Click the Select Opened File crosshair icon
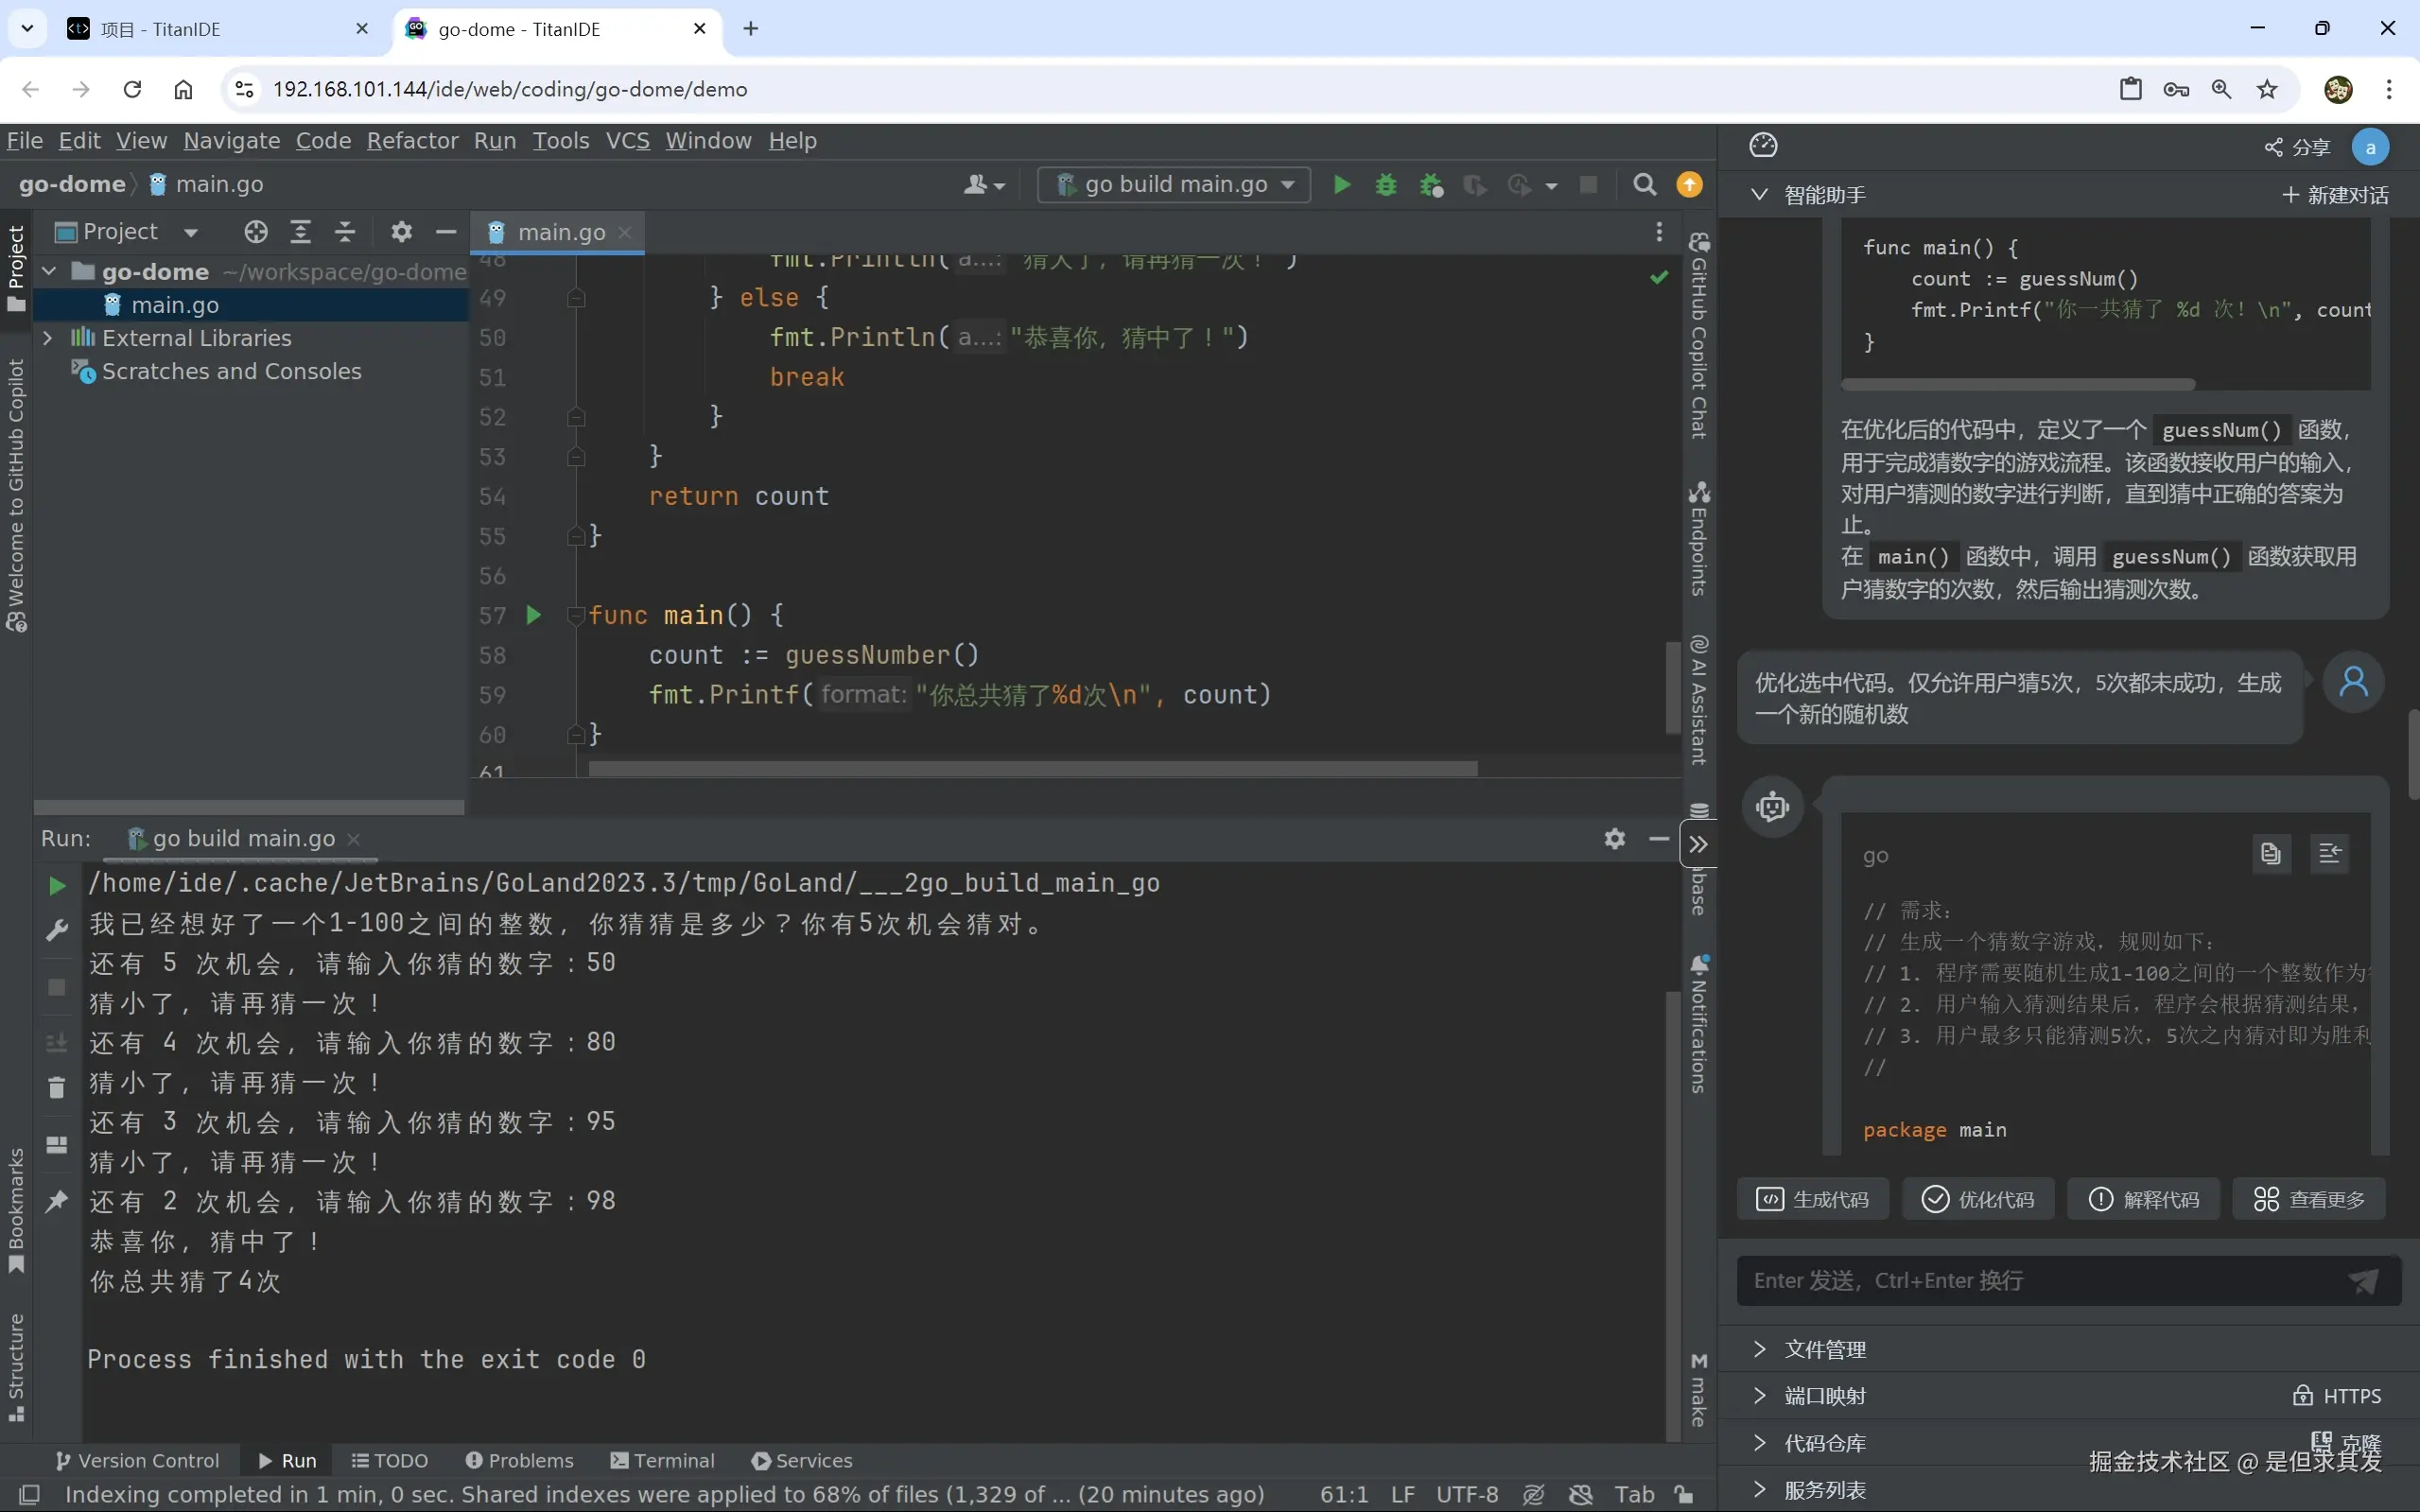This screenshot has width=2420, height=1512. tap(256, 232)
